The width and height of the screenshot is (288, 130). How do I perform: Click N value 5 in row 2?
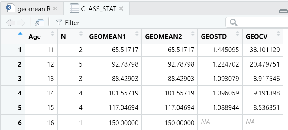tap(71, 64)
